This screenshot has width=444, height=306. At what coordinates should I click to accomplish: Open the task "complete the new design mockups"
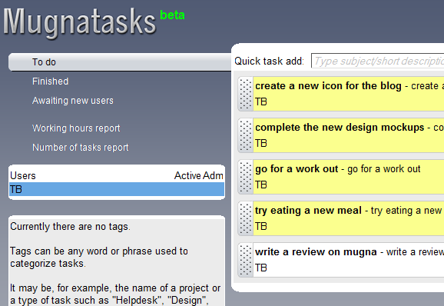tap(340, 127)
